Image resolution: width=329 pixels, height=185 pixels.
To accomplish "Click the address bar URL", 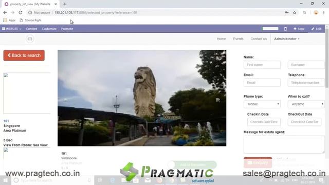I will click(96, 12).
